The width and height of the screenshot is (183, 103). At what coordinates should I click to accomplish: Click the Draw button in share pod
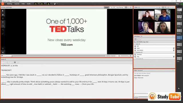point(107,7)
